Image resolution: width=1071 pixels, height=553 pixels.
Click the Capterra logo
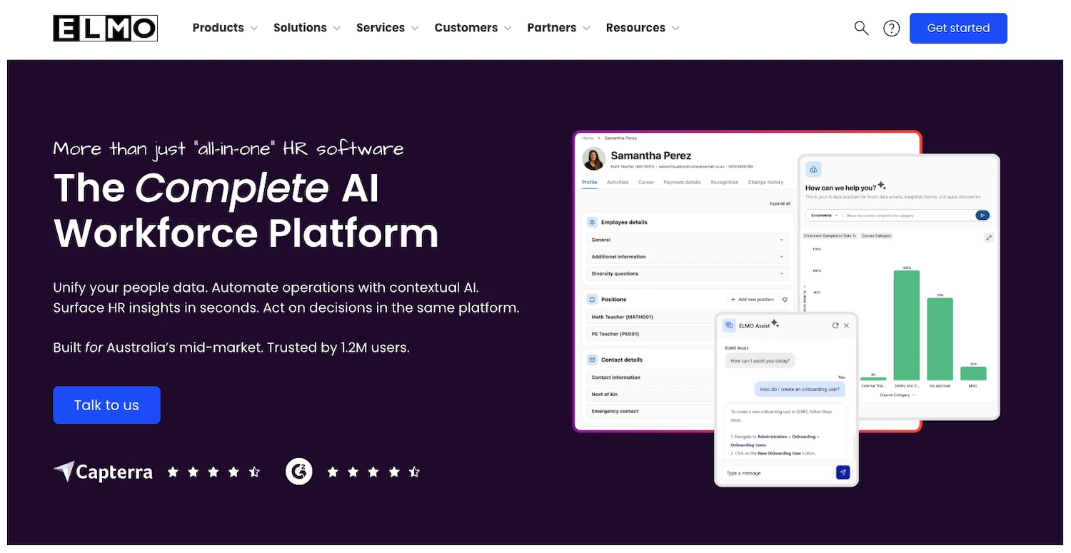tap(104, 472)
